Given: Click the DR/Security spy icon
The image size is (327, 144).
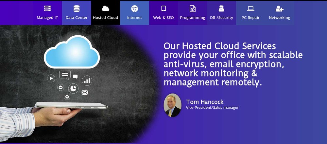Looking at the screenshot, I should pos(221,9).
